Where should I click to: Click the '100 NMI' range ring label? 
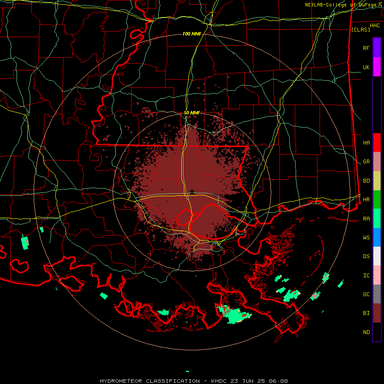tap(192, 34)
